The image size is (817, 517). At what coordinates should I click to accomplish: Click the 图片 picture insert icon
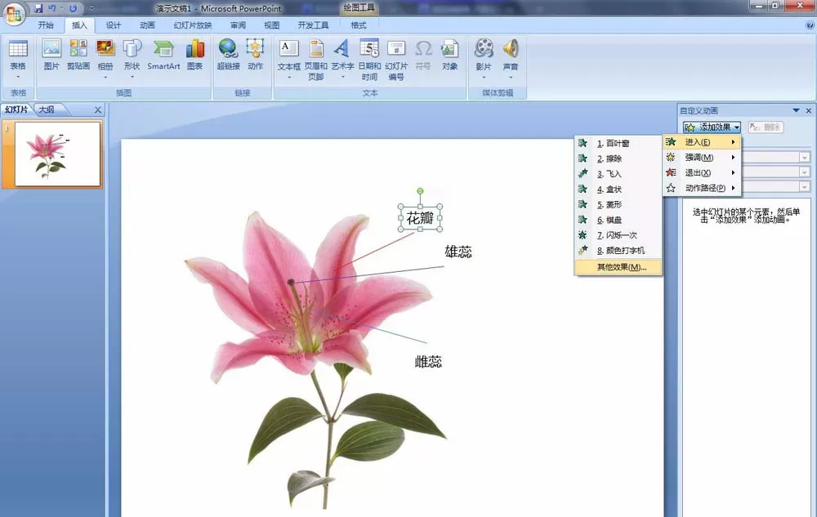[51, 56]
